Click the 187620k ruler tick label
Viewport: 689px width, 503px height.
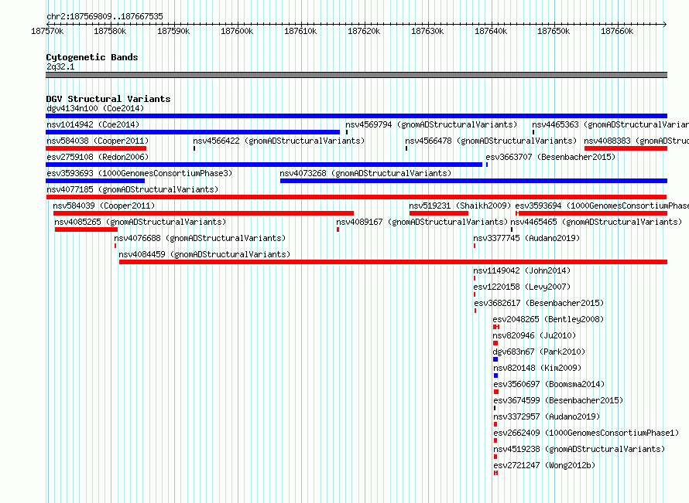pyautogui.click(x=364, y=31)
